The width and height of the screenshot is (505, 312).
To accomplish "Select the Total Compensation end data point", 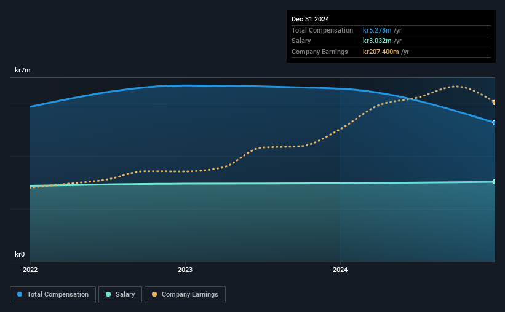I will tap(494, 123).
